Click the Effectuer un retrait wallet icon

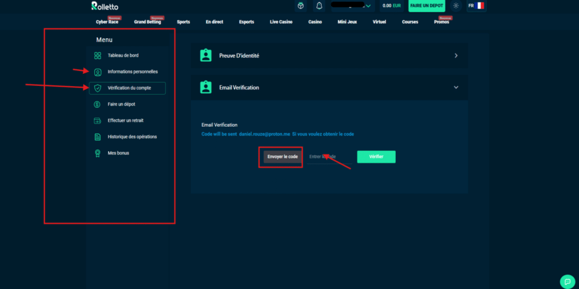[x=97, y=121]
